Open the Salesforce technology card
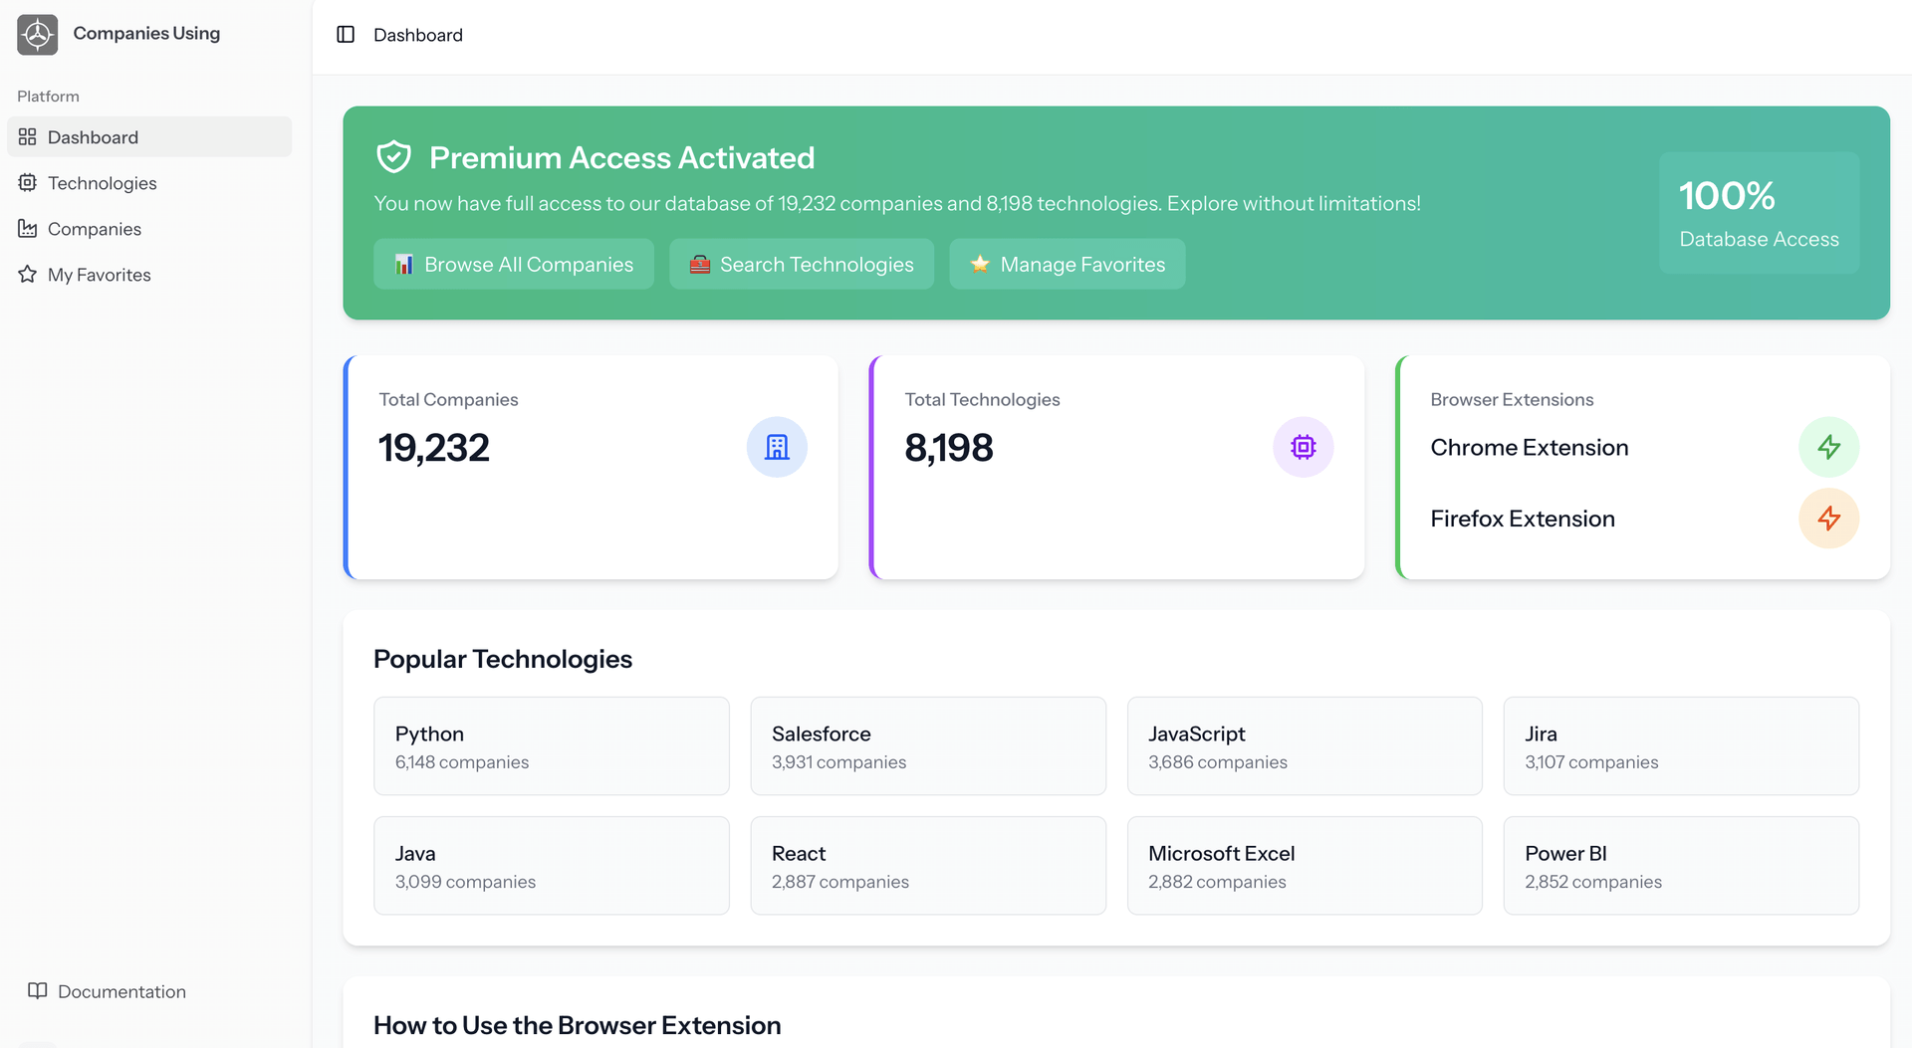 click(x=927, y=746)
